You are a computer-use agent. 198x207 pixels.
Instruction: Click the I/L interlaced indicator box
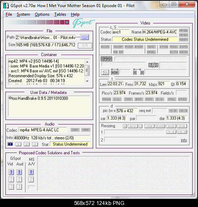[x=117, y=99]
